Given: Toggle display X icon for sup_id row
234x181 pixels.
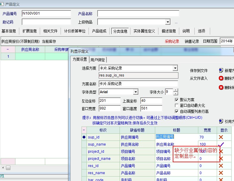Looking at the screenshot, I should pos(221,137).
